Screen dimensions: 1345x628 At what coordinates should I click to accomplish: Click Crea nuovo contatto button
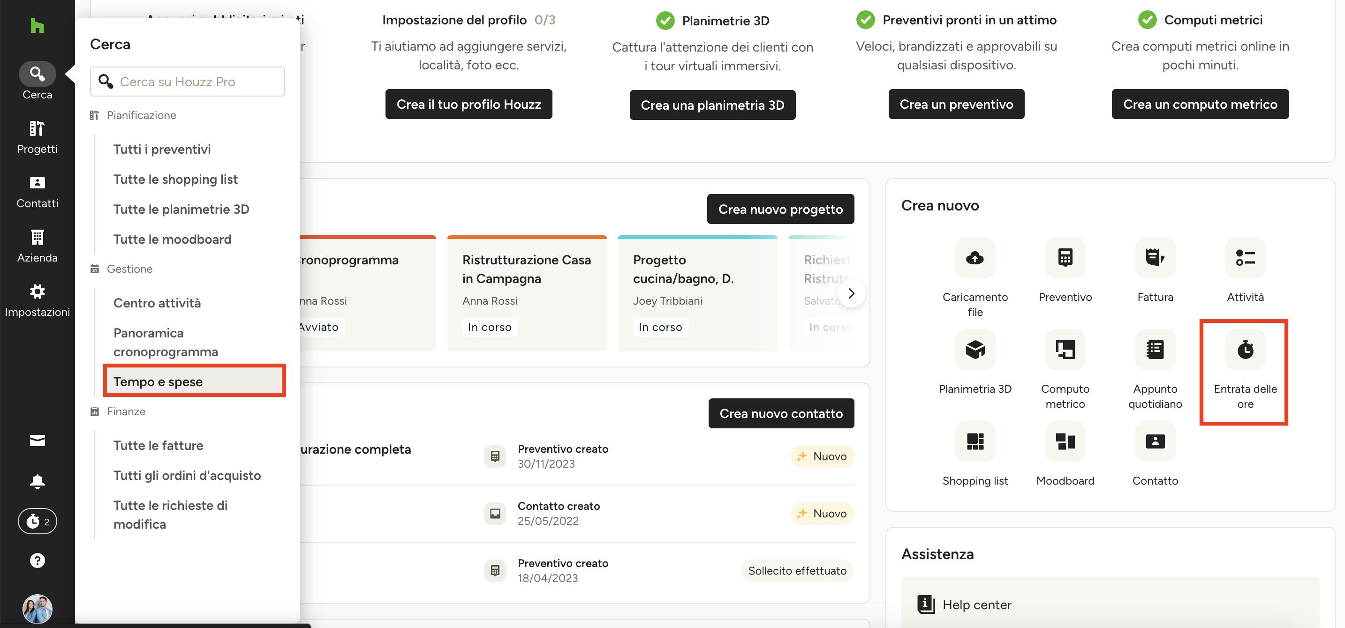780,414
